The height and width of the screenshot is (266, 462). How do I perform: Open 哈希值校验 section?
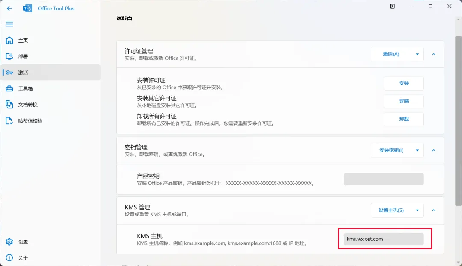coord(50,120)
